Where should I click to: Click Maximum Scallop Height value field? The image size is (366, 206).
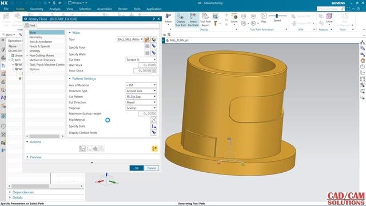148,113
